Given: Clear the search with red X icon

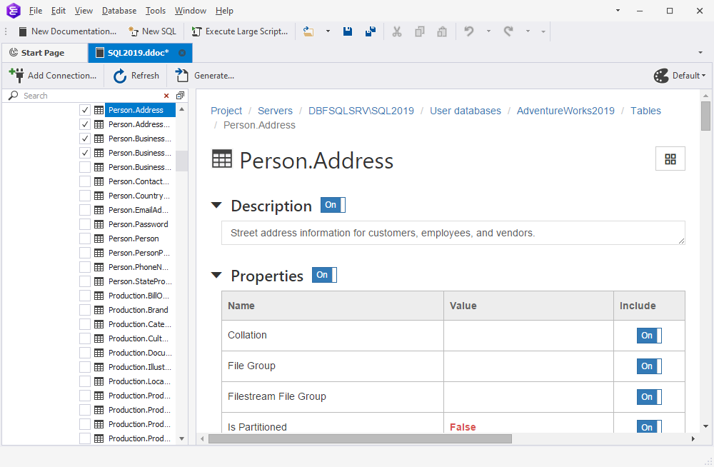Looking at the screenshot, I should [166, 96].
